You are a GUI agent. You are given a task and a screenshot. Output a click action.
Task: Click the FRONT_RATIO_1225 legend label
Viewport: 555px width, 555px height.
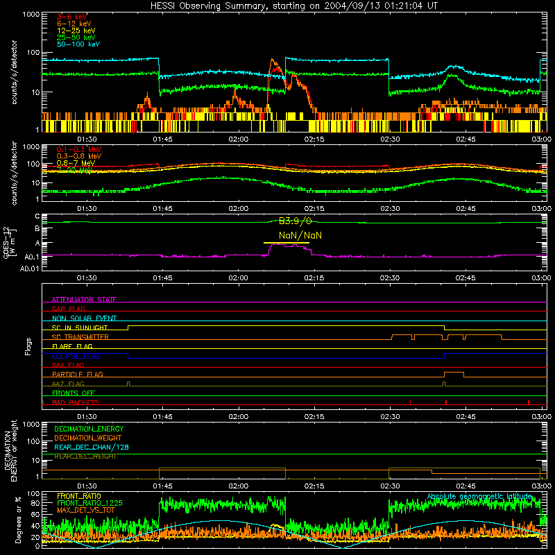[89, 503]
